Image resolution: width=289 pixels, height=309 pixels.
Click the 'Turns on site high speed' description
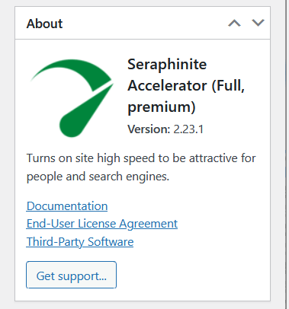(x=141, y=167)
